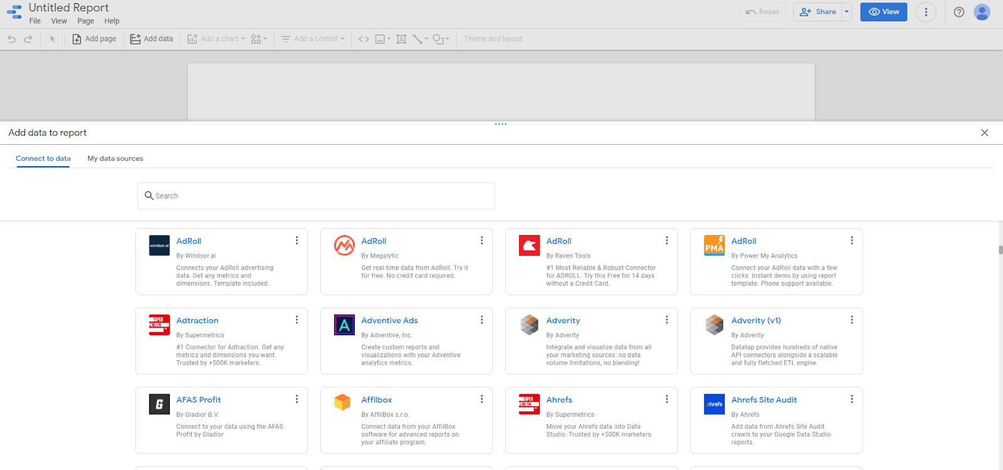Screen dimensions: 1003x470
Task: Open the Add a chart dropdown
Action: click(216, 39)
